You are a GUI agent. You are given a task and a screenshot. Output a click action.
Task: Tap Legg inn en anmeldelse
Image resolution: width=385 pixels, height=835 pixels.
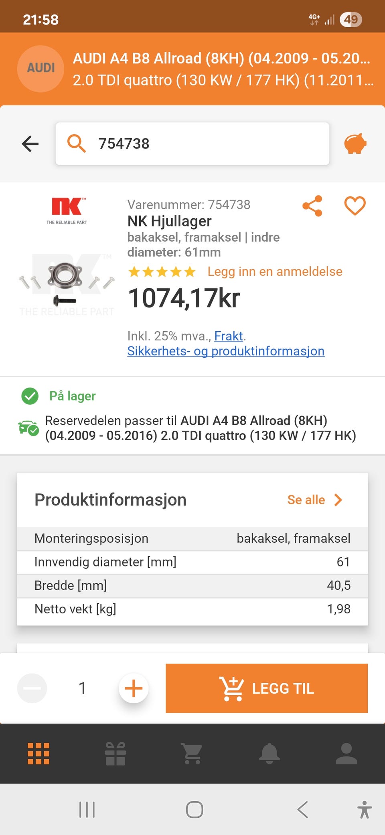(275, 271)
